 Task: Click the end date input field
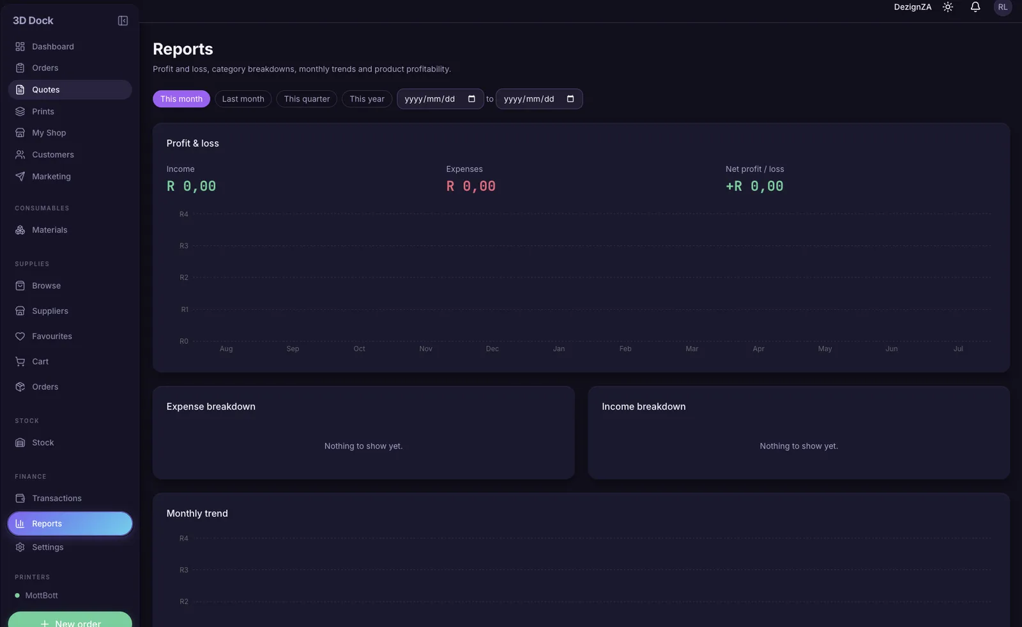coord(539,99)
